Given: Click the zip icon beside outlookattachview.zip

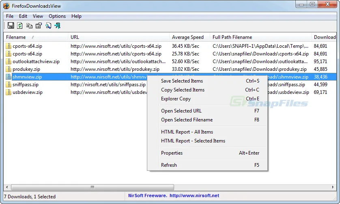Looking at the screenshot, I should [9, 62].
